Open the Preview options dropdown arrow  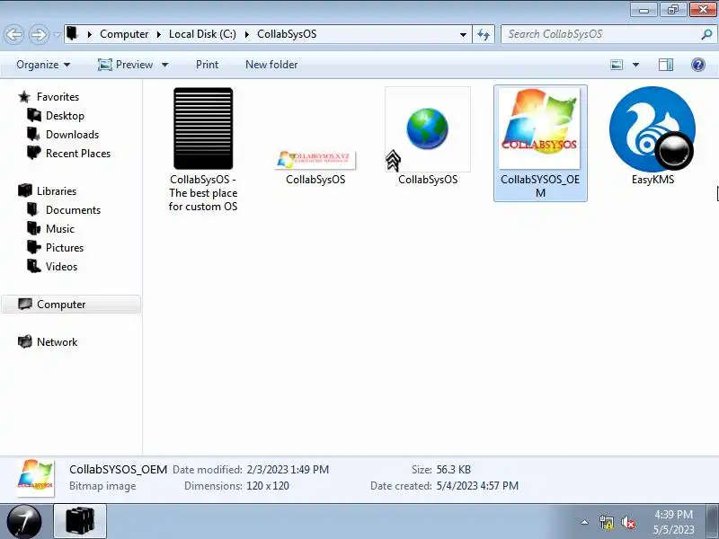[x=165, y=65]
